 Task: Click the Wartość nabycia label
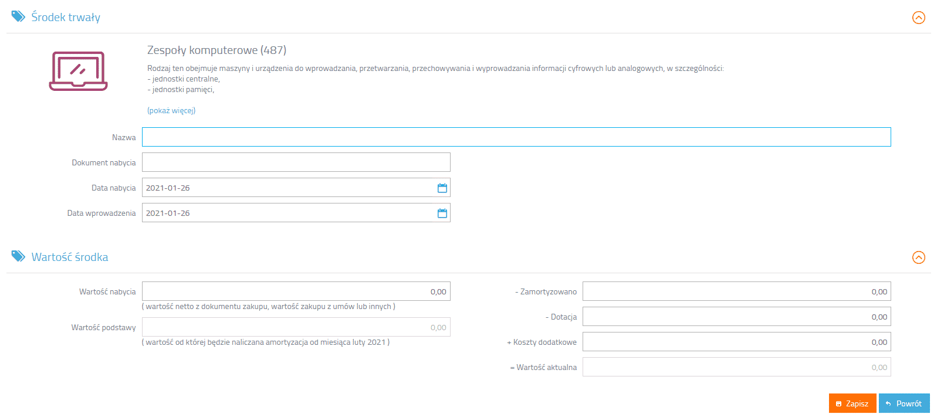tap(107, 291)
